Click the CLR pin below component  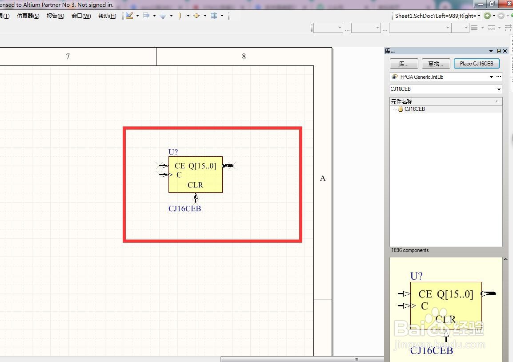pos(196,198)
